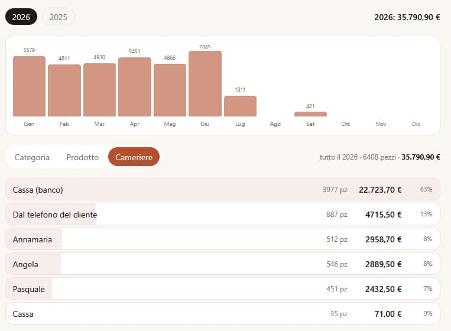Viewport: 451px width, 331px height.
Task: Click the 2958,70 € amount
Action: tap(384, 239)
